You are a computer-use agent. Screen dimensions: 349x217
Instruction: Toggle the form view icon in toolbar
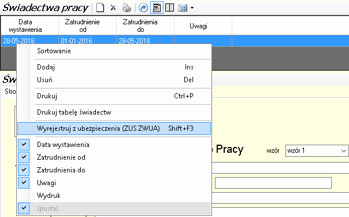pos(157,8)
